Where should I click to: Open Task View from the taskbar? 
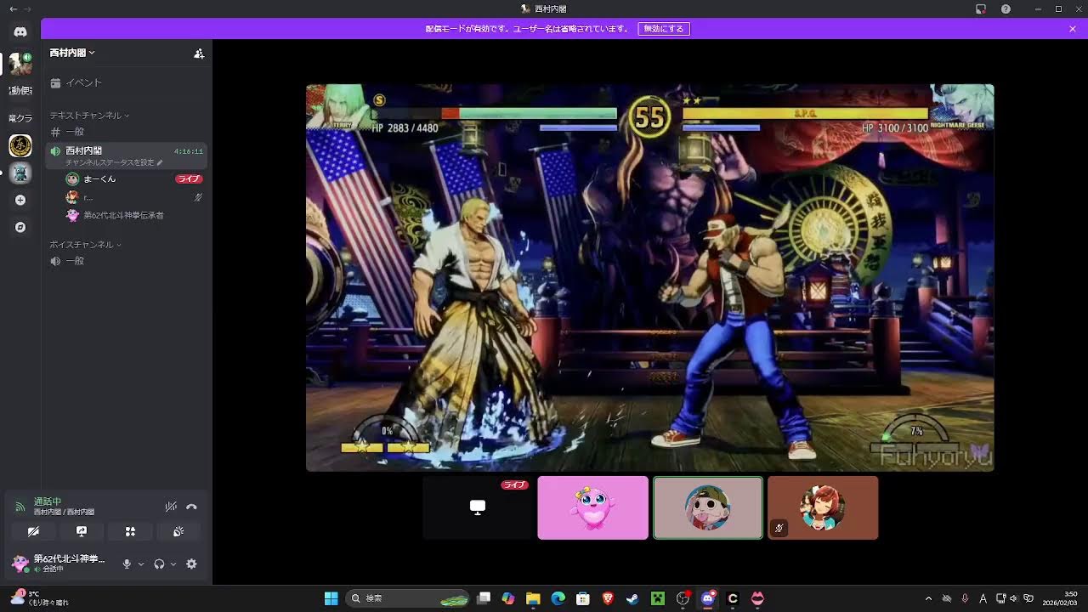pyautogui.click(x=484, y=598)
